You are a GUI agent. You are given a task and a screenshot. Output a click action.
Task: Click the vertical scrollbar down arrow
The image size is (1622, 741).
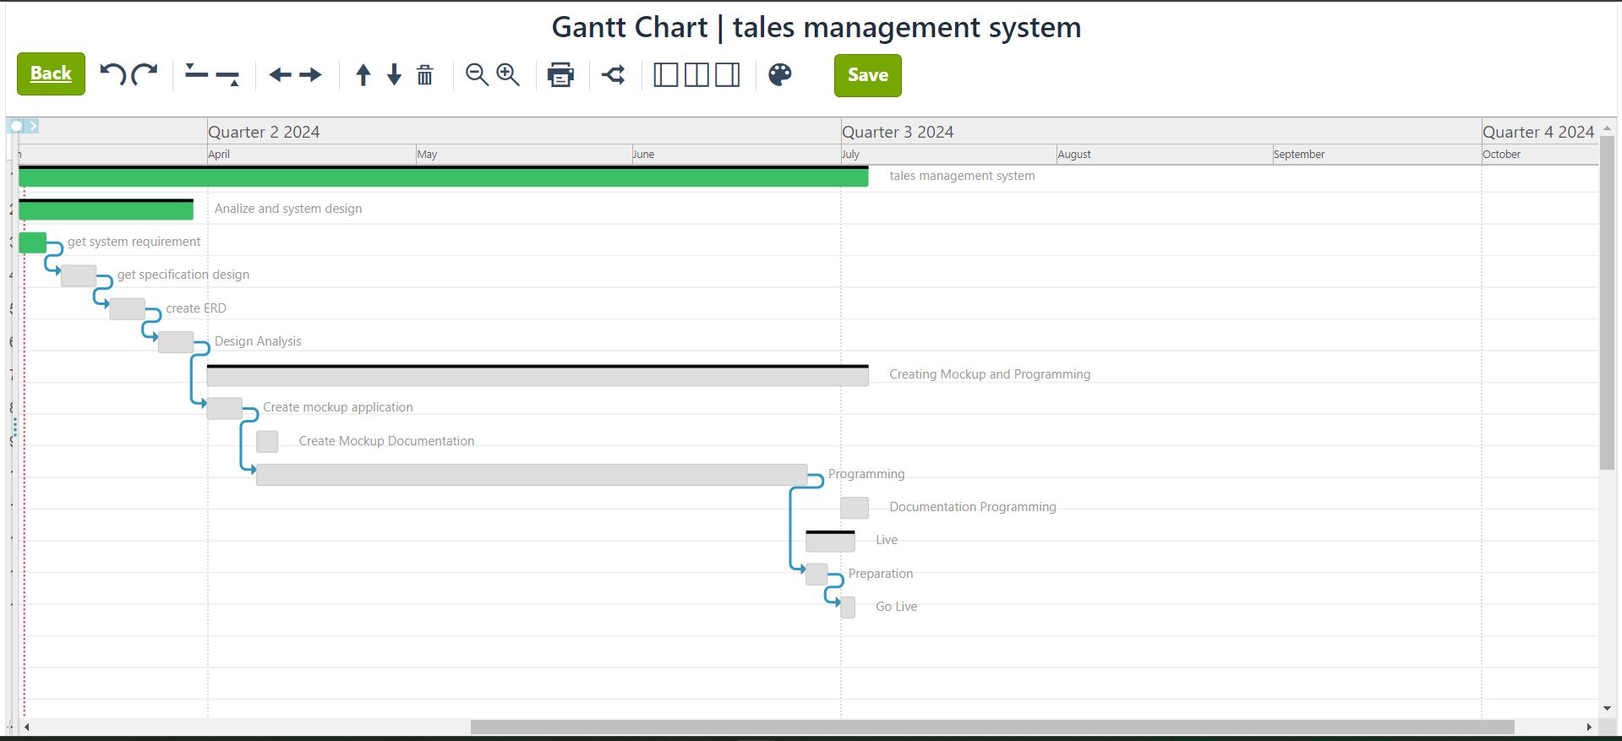point(1607,709)
